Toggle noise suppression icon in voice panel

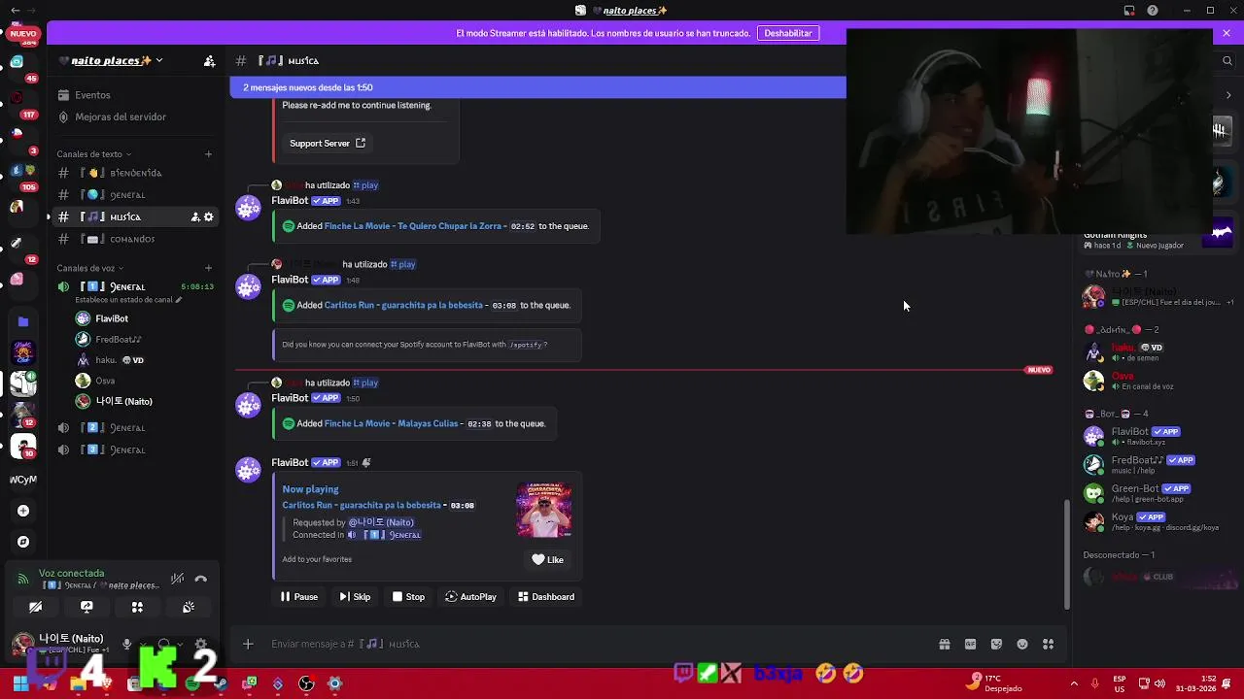point(177,579)
